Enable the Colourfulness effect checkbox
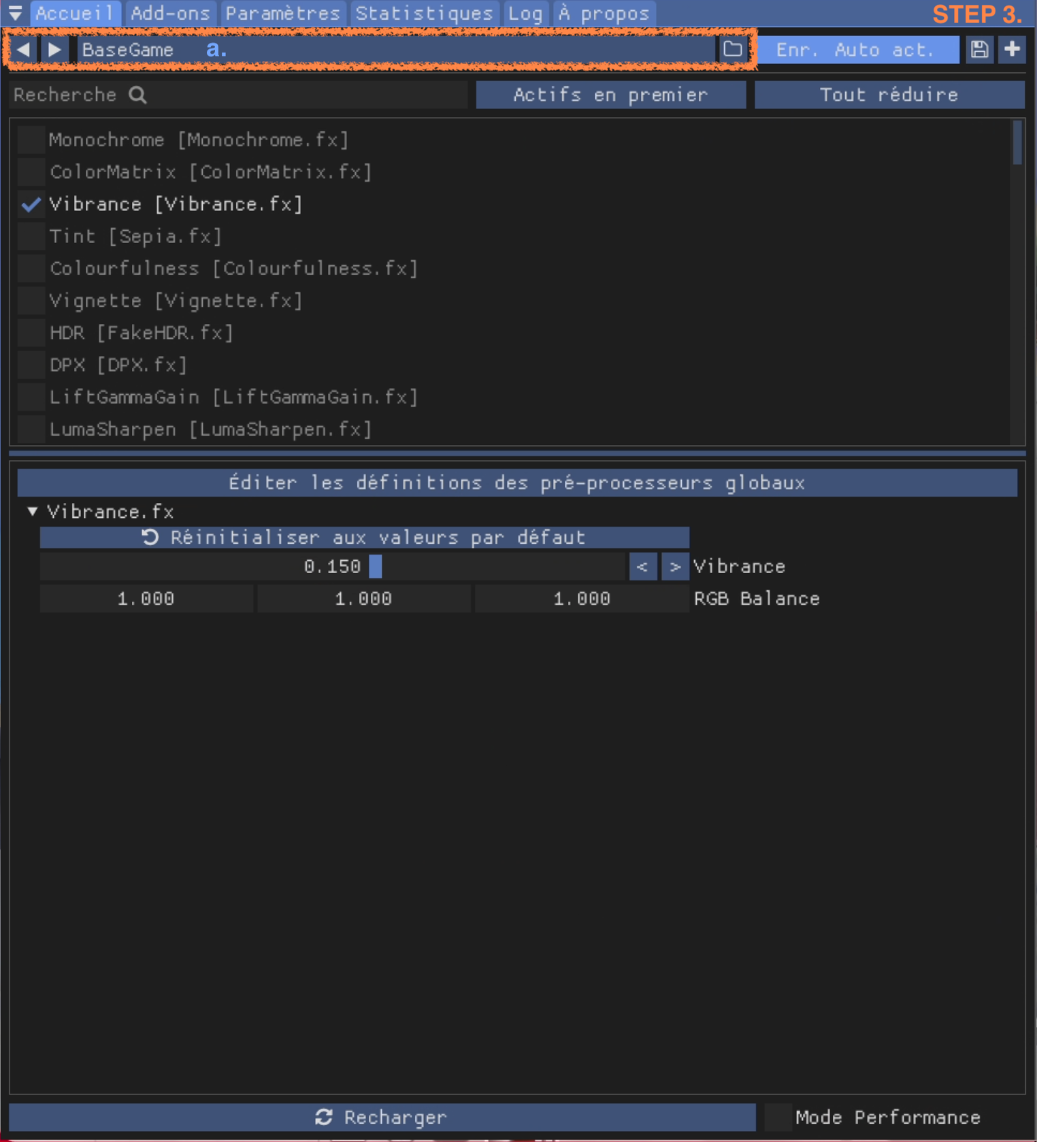Image resolution: width=1037 pixels, height=1142 pixels. click(31, 268)
